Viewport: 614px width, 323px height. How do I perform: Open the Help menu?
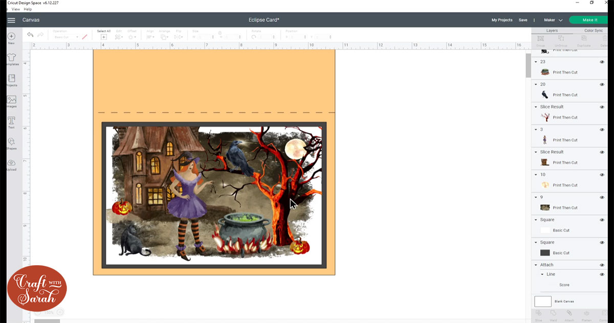pos(28,9)
